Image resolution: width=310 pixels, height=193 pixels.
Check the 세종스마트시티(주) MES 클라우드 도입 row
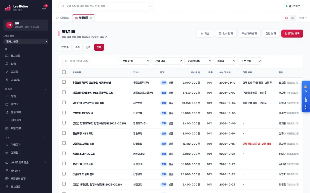(x=64, y=92)
